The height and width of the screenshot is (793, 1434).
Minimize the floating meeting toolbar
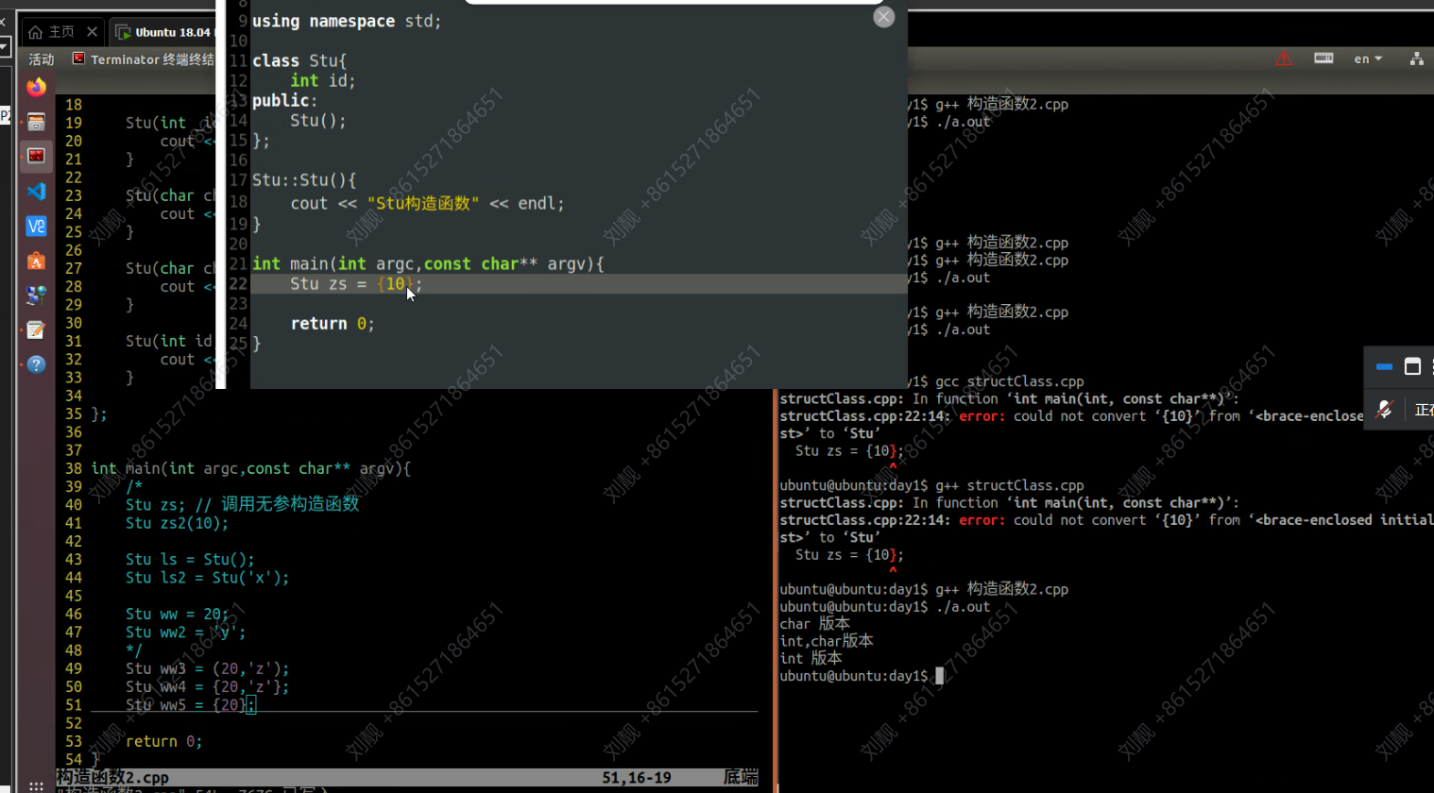pos(1384,366)
